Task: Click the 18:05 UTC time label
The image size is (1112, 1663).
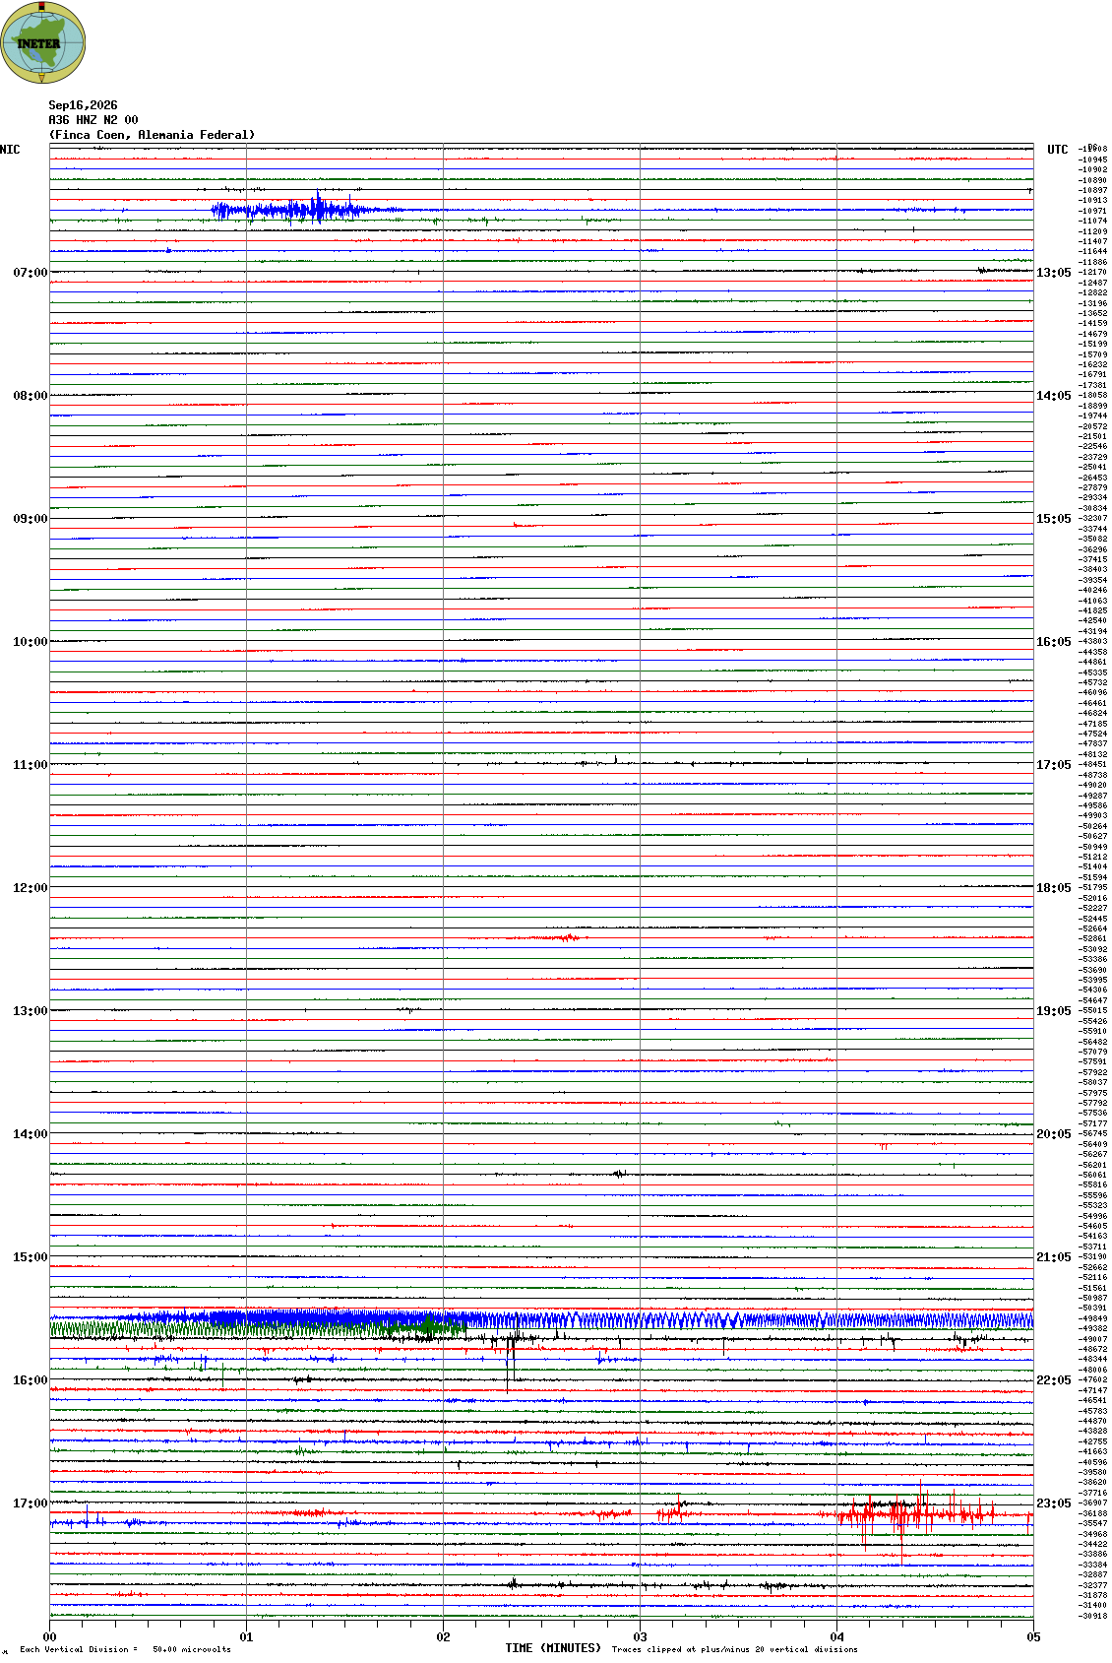Action: coord(1053,888)
